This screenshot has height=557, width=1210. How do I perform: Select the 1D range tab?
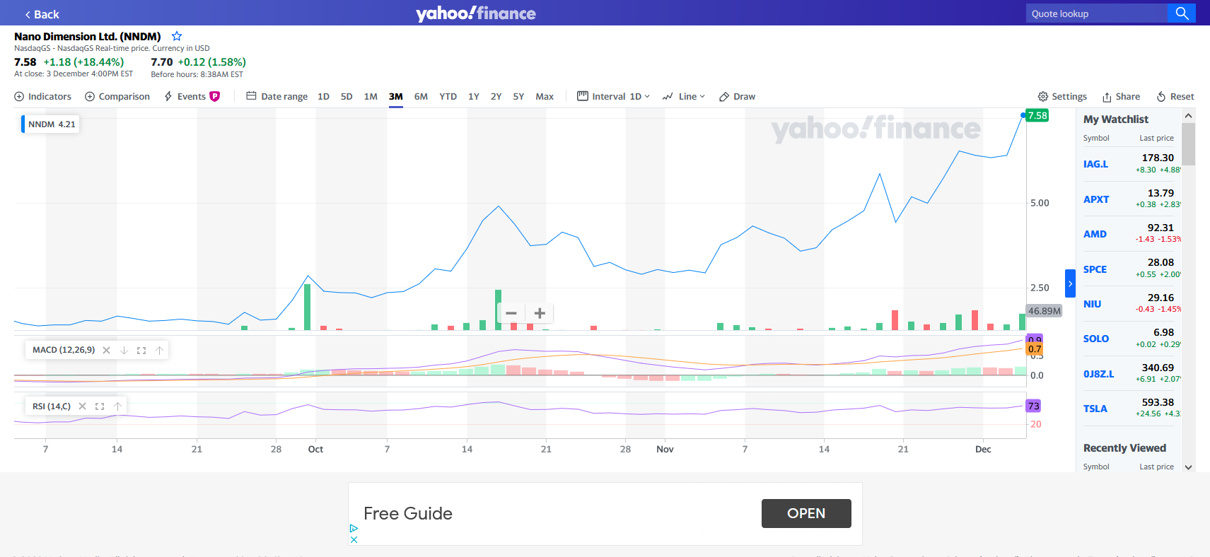(x=323, y=96)
